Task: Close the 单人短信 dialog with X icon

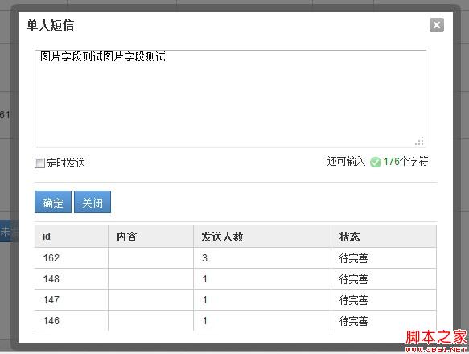Action: (x=437, y=25)
